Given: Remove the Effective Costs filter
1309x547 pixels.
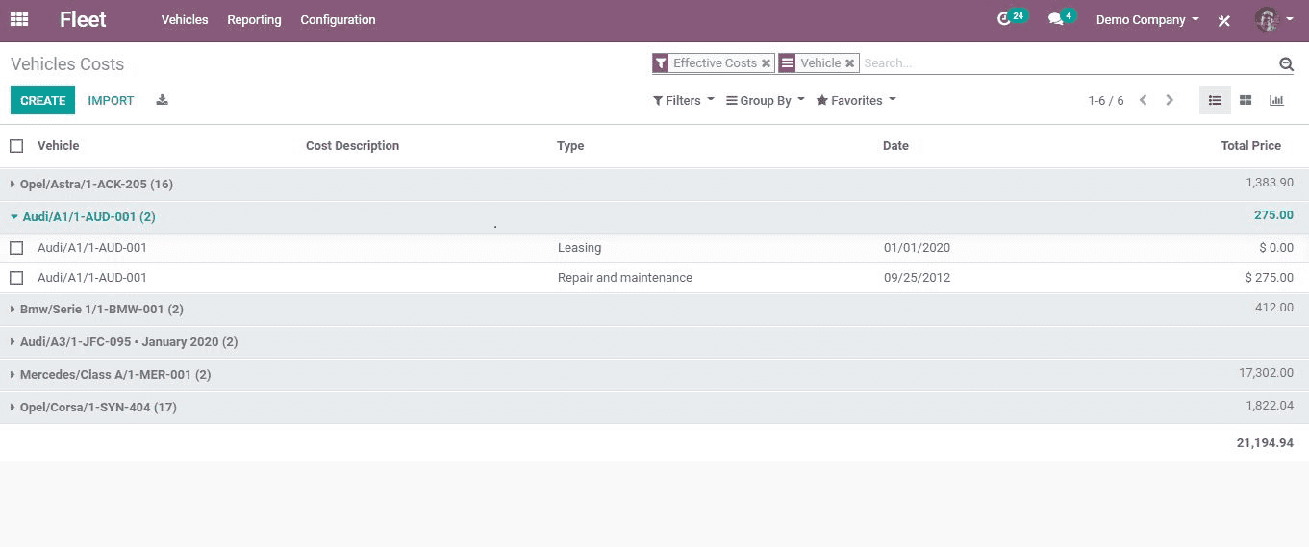Looking at the screenshot, I should coord(766,63).
